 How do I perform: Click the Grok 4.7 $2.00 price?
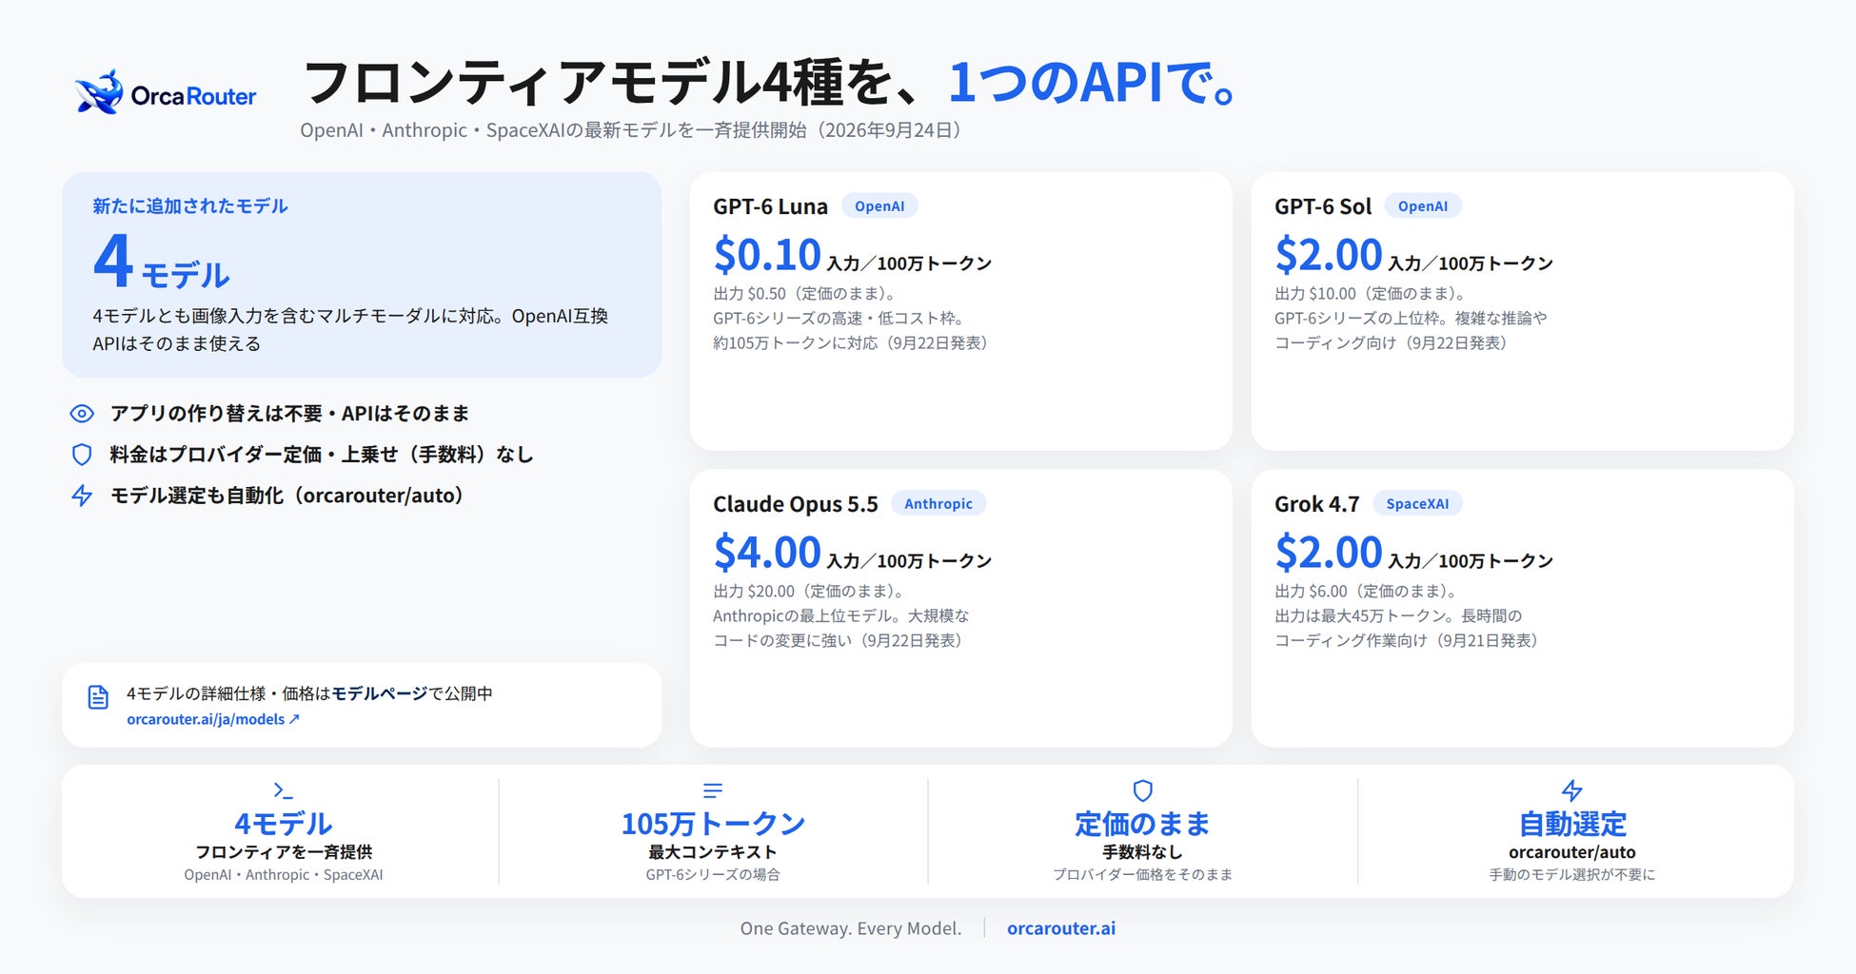pos(1328,552)
